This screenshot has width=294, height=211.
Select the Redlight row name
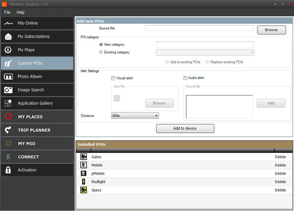coord(99,182)
